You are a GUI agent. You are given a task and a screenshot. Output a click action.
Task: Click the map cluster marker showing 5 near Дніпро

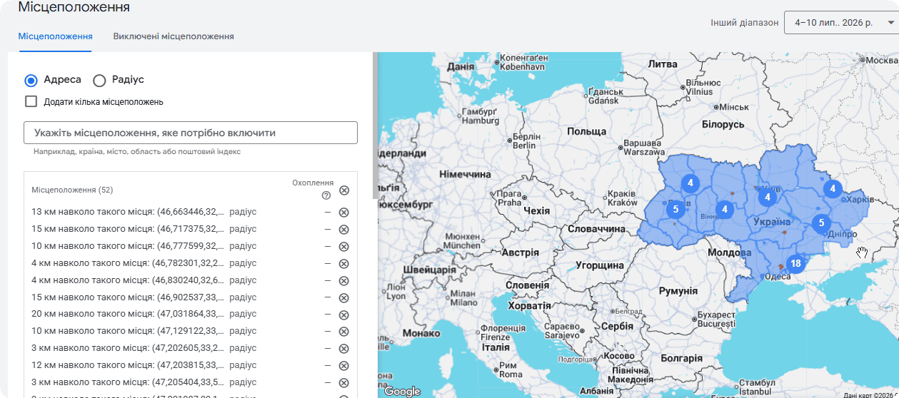click(x=821, y=223)
